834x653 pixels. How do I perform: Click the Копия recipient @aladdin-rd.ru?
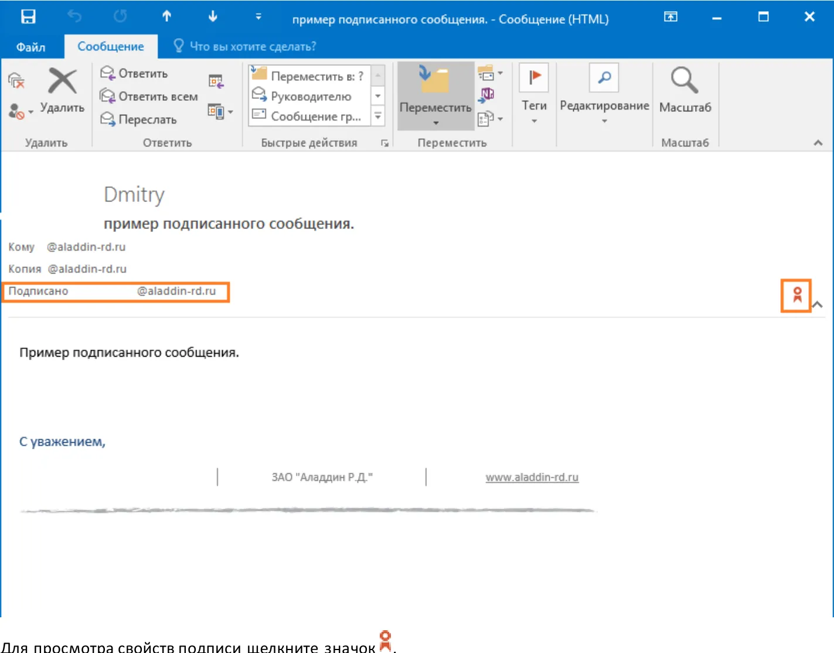(x=87, y=269)
